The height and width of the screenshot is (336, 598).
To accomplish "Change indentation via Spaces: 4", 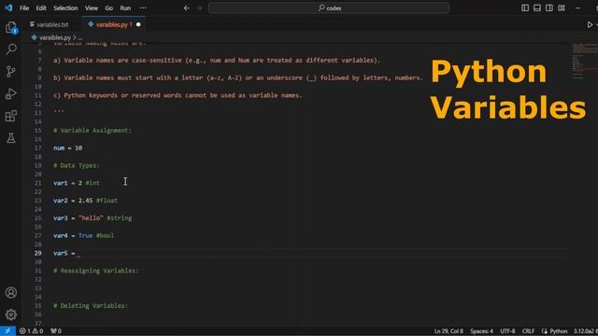I will point(481,331).
